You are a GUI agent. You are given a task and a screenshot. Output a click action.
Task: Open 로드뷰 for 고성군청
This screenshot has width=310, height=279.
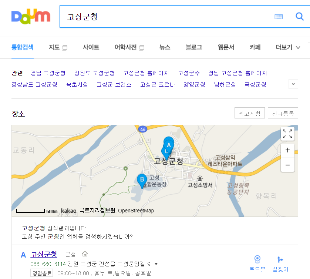(x=257, y=264)
